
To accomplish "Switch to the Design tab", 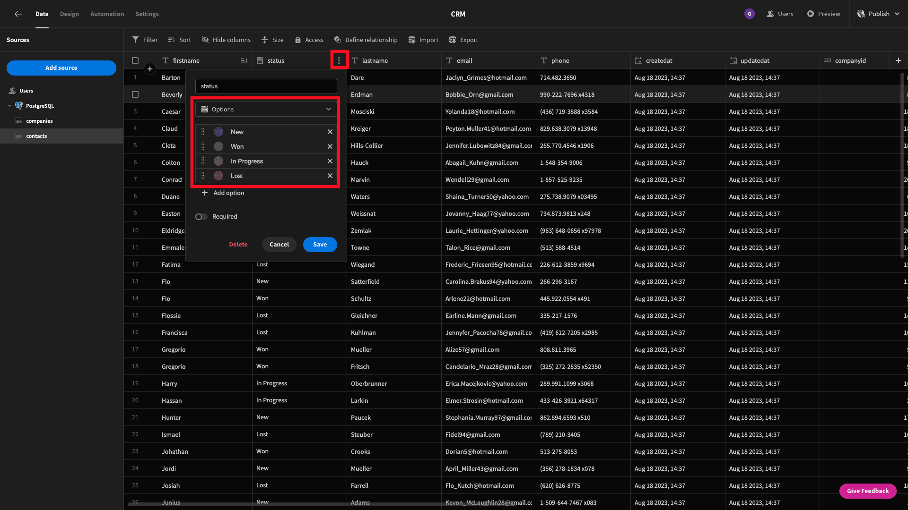I will pyautogui.click(x=70, y=14).
